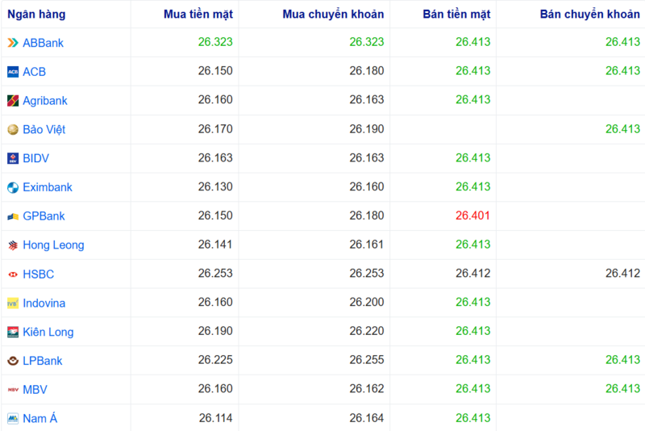This screenshot has height=431, width=645.
Task: Click the Ngân hàng column header
Action: point(37,15)
